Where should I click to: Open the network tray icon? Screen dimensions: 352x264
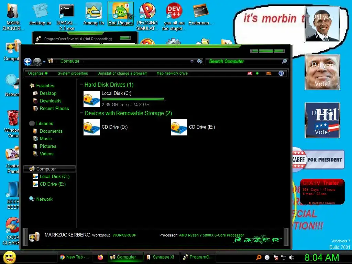[284, 257]
